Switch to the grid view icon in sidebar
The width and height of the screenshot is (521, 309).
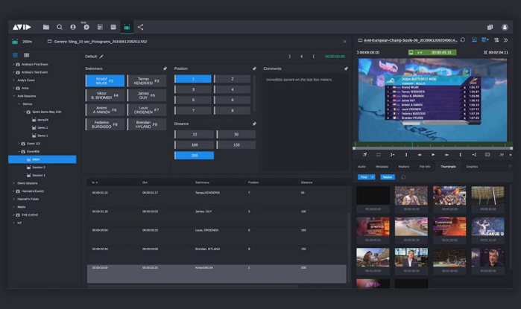pyautogui.click(x=27, y=55)
